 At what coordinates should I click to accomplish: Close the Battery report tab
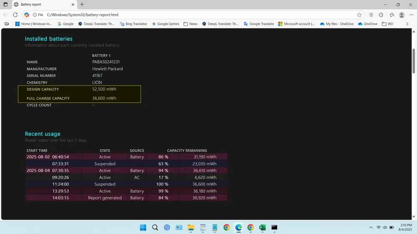click(73, 5)
